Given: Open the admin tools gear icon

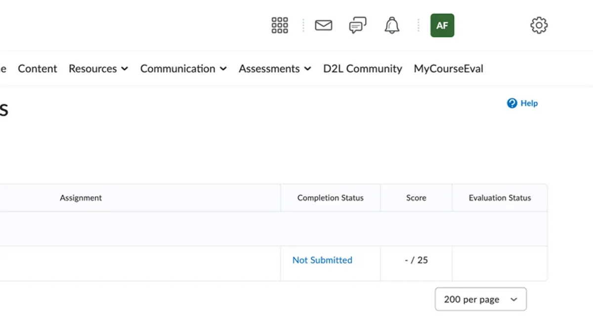Looking at the screenshot, I should click(539, 25).
